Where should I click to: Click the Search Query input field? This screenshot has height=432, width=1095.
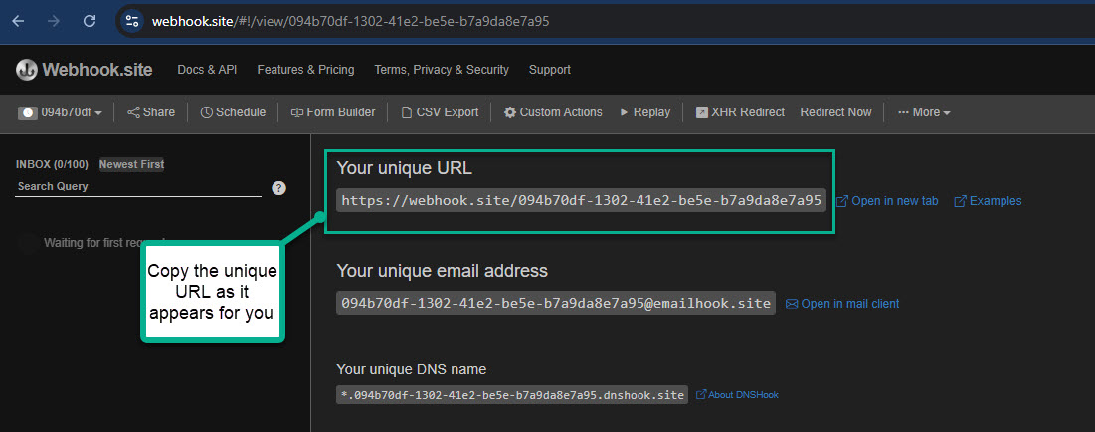click(x=138, y=187)
